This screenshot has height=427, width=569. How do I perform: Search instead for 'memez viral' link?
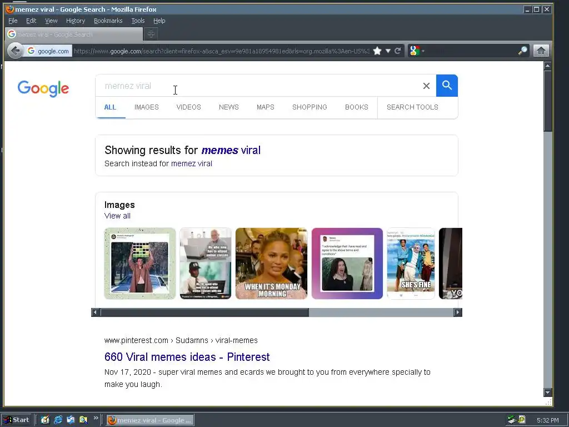[192, 163]
